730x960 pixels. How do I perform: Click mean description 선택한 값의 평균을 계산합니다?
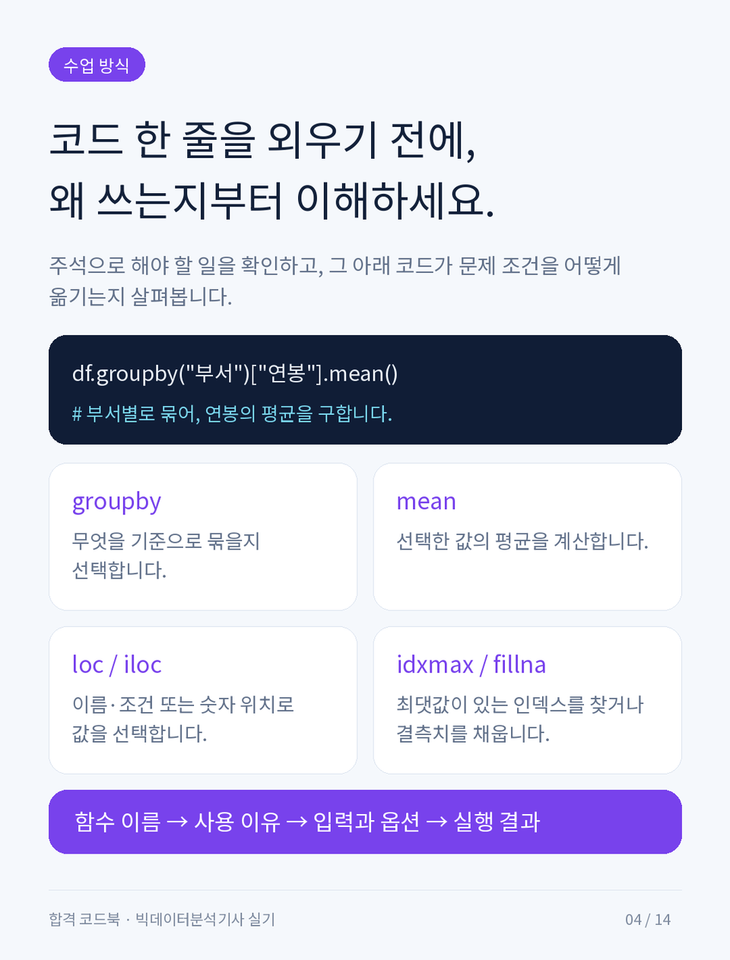(522, 541)
